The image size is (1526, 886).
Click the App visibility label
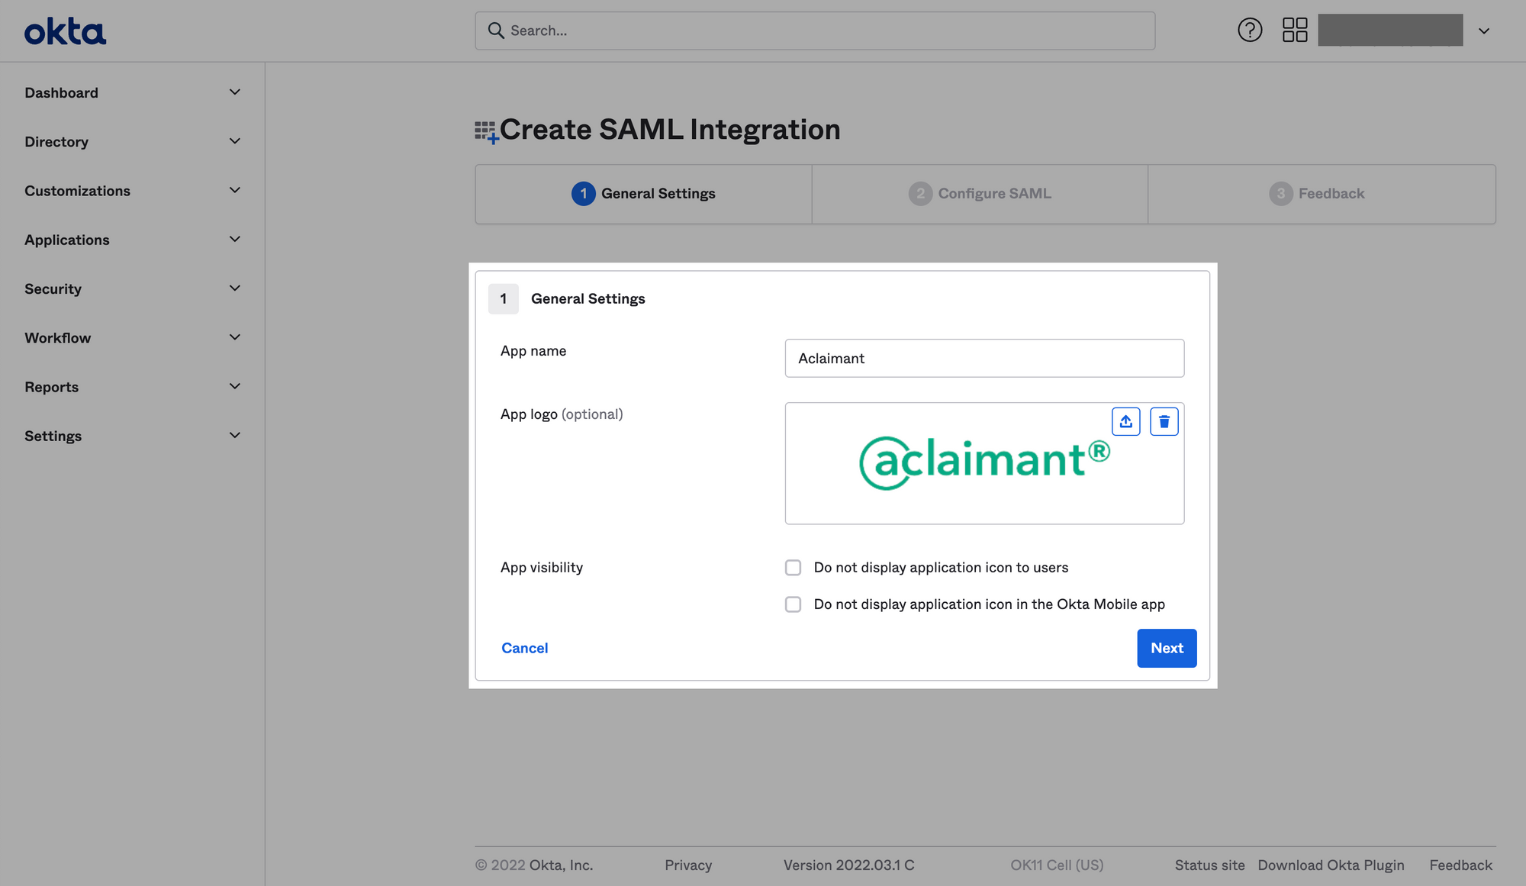point(542,568)
